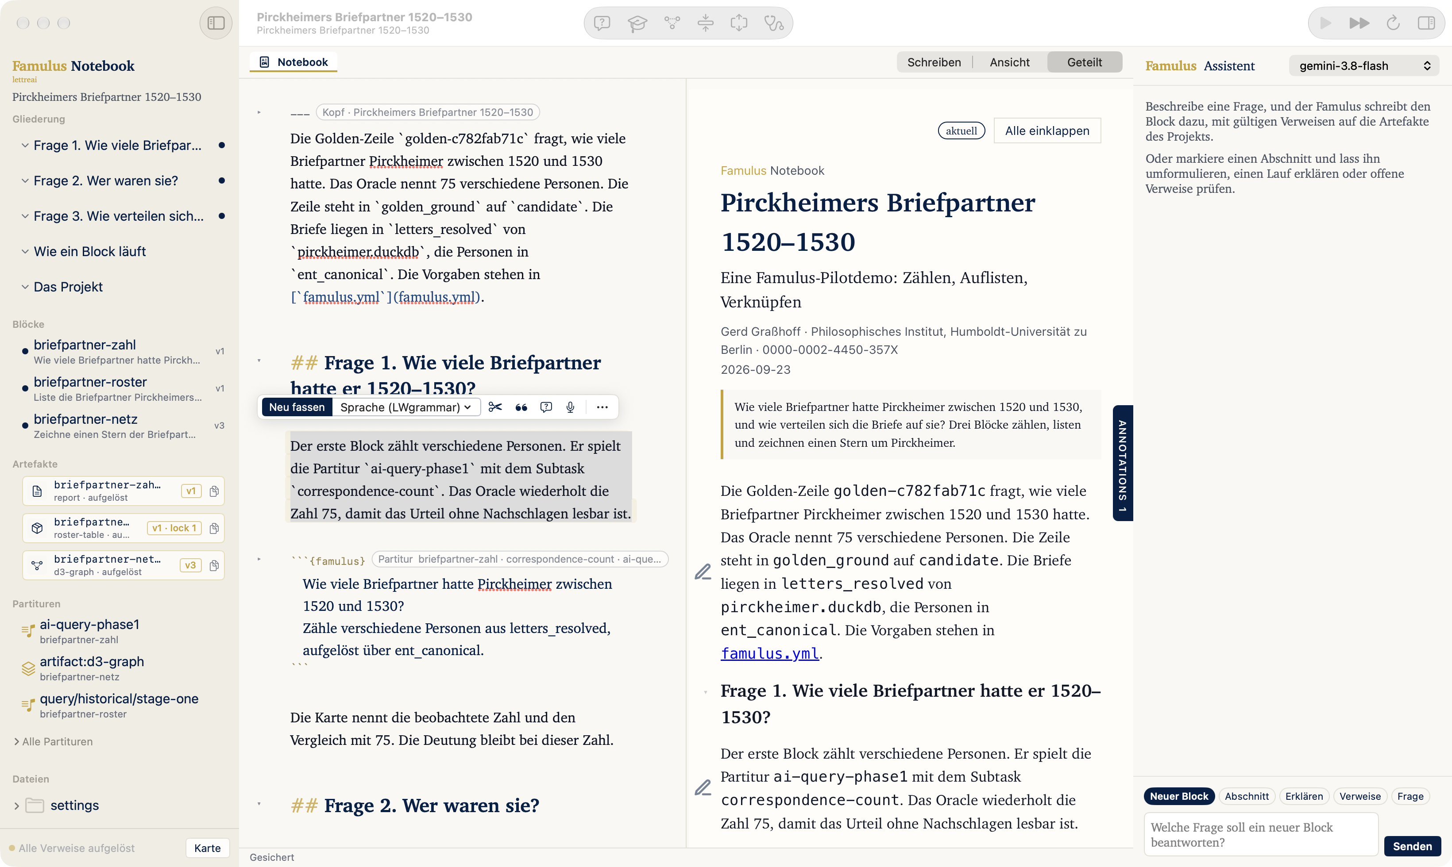Collapse the 'Frage 1. Wie viele Briefpar...' outline entry
Image resolution: width=1452 pixels, height=867 pixels.
[24, 145]
